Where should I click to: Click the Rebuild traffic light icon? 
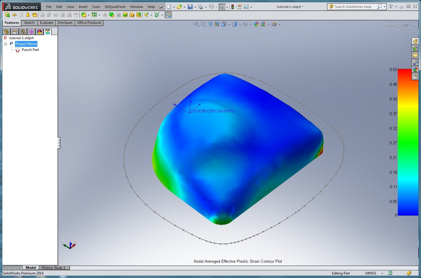coord(232,7)
